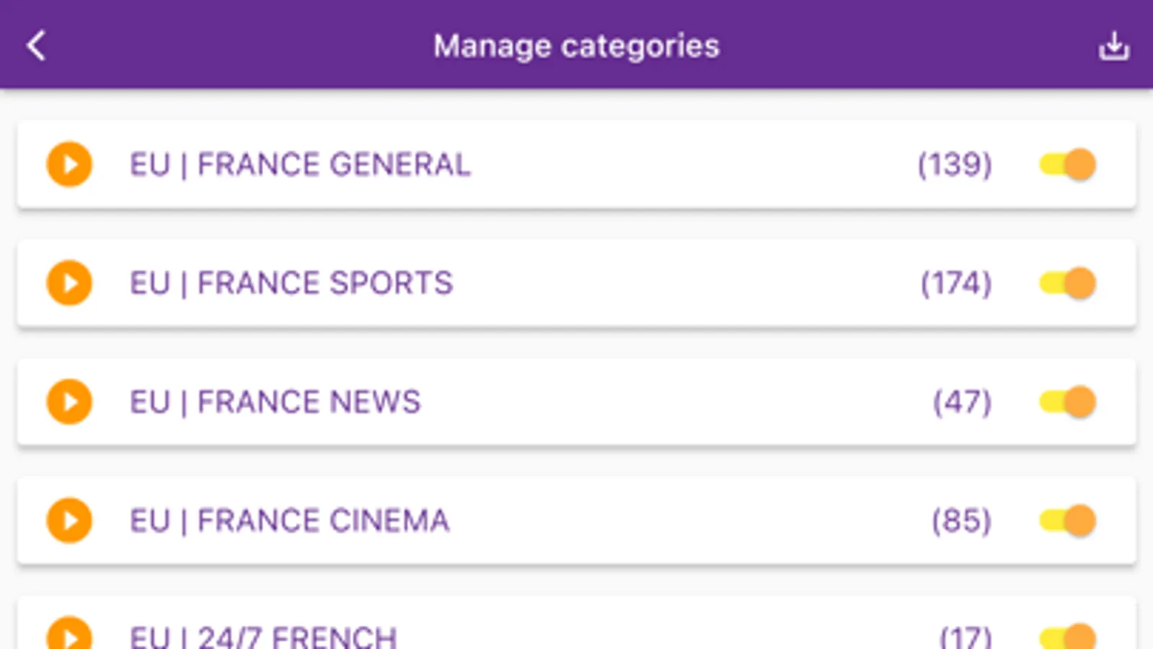Click the download icon in header
The height and width of the screenshot is (649, 1153).
click(1113, 46)
